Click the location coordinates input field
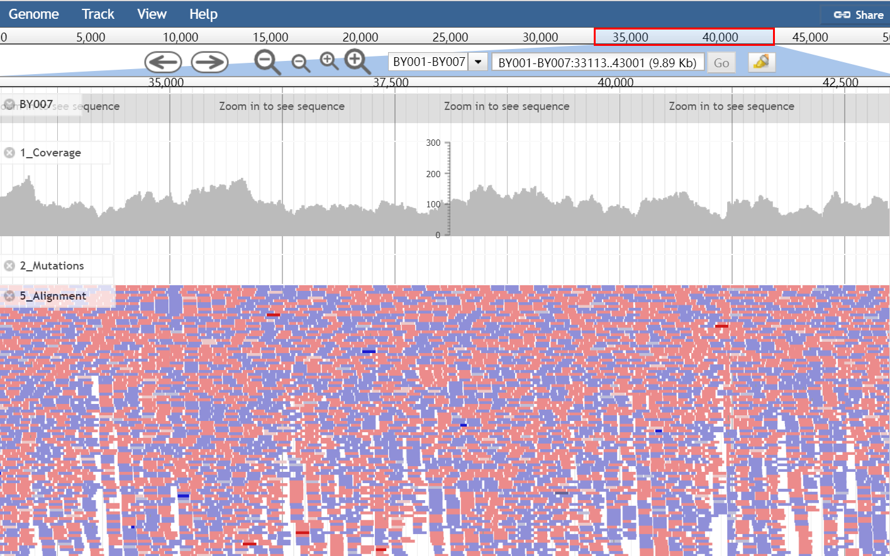Image resolution: width=890 pixels, height=556 pixels. point(598,62)
